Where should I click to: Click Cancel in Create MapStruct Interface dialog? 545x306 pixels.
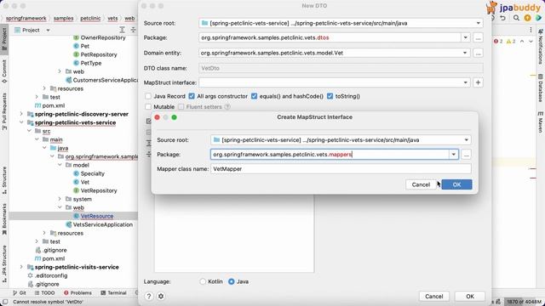(x=421, y=184)
